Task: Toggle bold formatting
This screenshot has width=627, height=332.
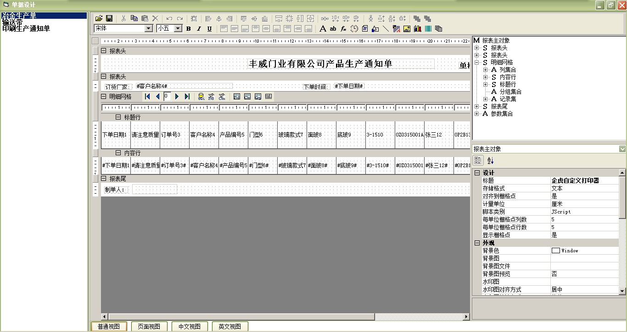Action: [188, 28]
